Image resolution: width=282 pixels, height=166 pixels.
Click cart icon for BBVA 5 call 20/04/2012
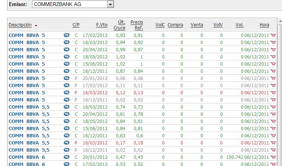click(273, 50)
